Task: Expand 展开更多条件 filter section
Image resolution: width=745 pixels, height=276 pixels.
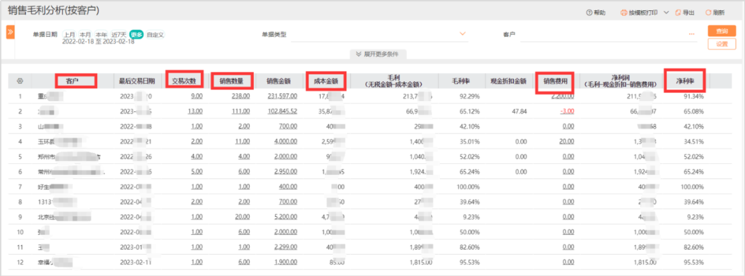Action: point(378,54)
